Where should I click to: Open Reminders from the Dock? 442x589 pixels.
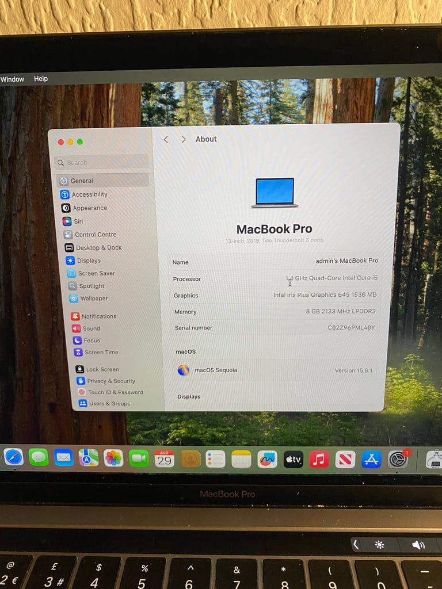click(216, 459)
